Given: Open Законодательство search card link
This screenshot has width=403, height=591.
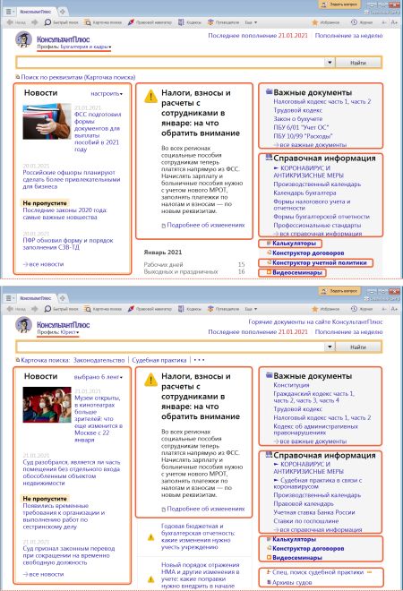Looking at the screenshot, I should [x=99, y=360].
